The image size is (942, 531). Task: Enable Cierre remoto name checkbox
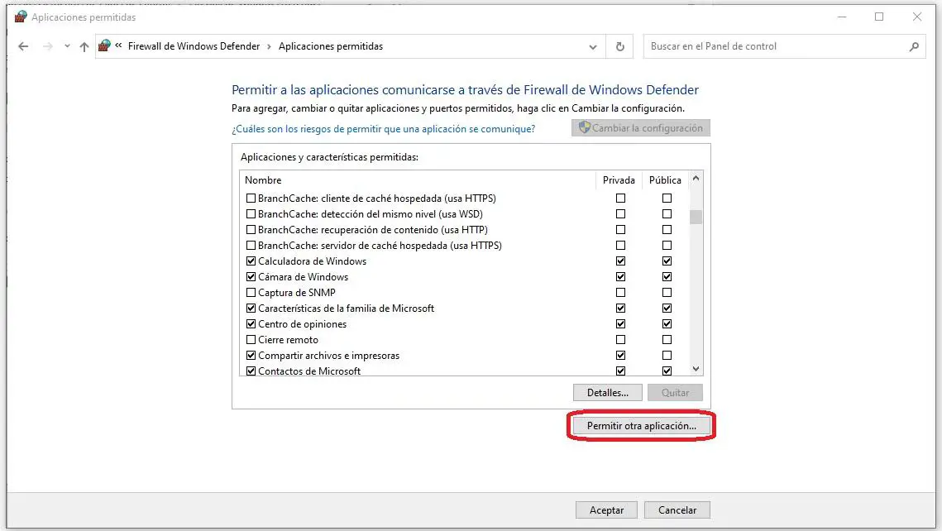click(x=251, y=339)
